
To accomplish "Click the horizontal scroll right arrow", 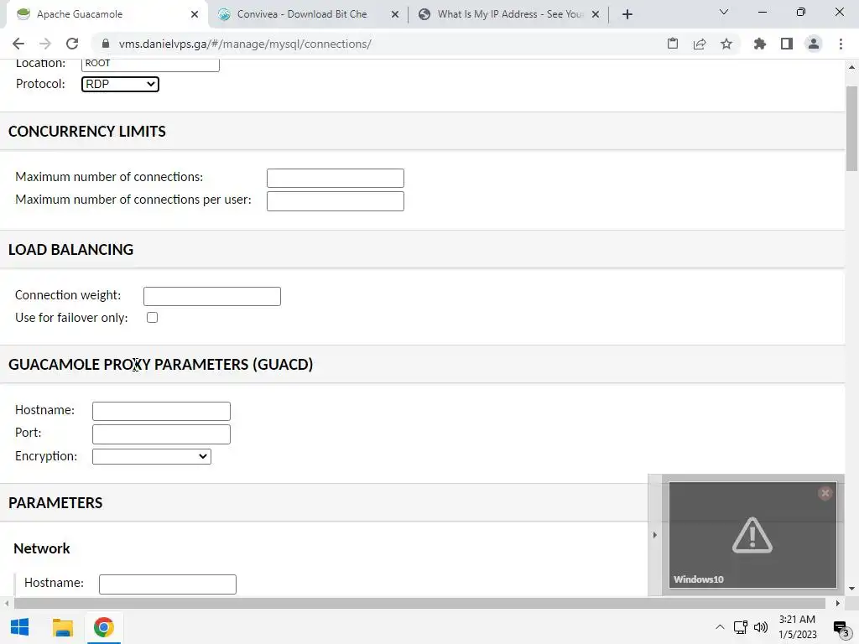I will point(838,604).
